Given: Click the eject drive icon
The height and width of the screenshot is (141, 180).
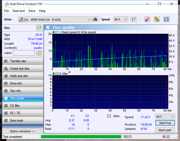Looking at the screenshot, I should (x=95, y=19).
